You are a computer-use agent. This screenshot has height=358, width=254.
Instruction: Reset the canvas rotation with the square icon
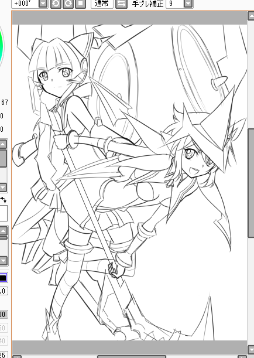click(x=80, y=4)
